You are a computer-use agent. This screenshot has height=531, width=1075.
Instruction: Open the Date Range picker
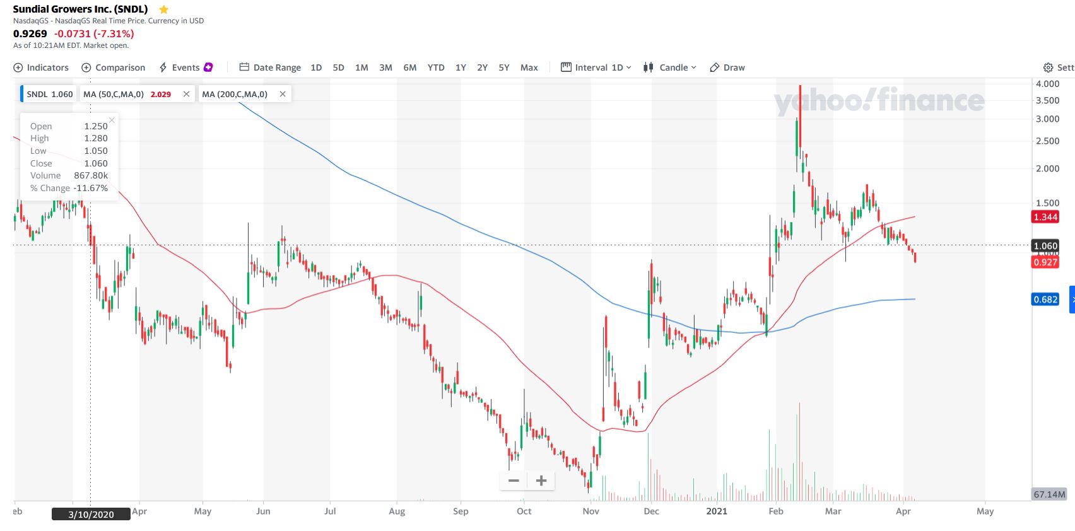pos(270,67)
